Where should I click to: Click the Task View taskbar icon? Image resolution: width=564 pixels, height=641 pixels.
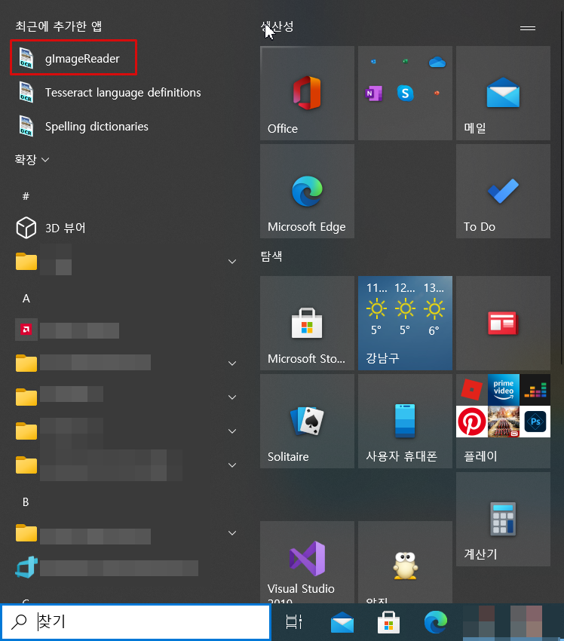click(294, 622)
